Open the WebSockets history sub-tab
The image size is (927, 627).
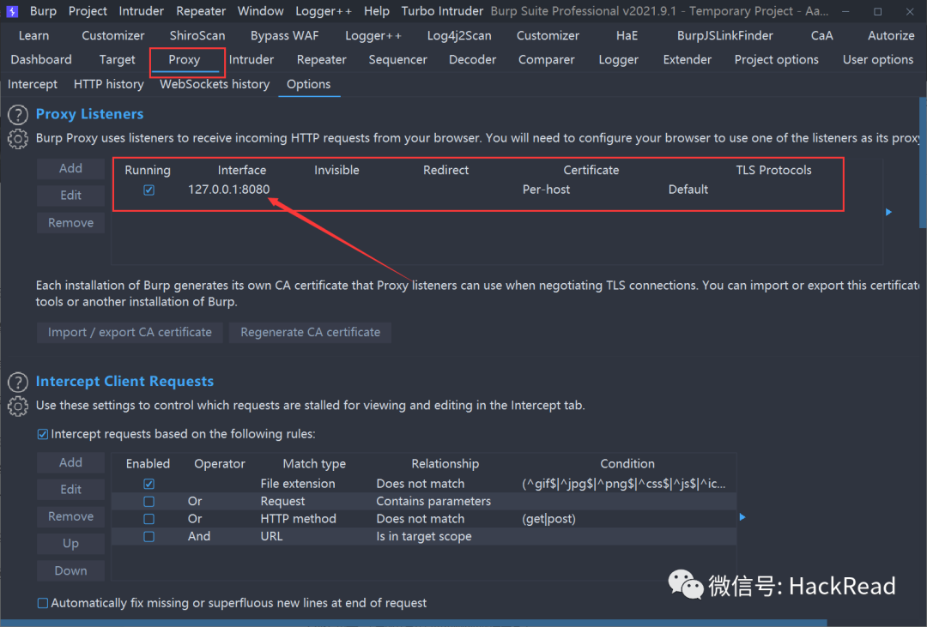point(215,84)
